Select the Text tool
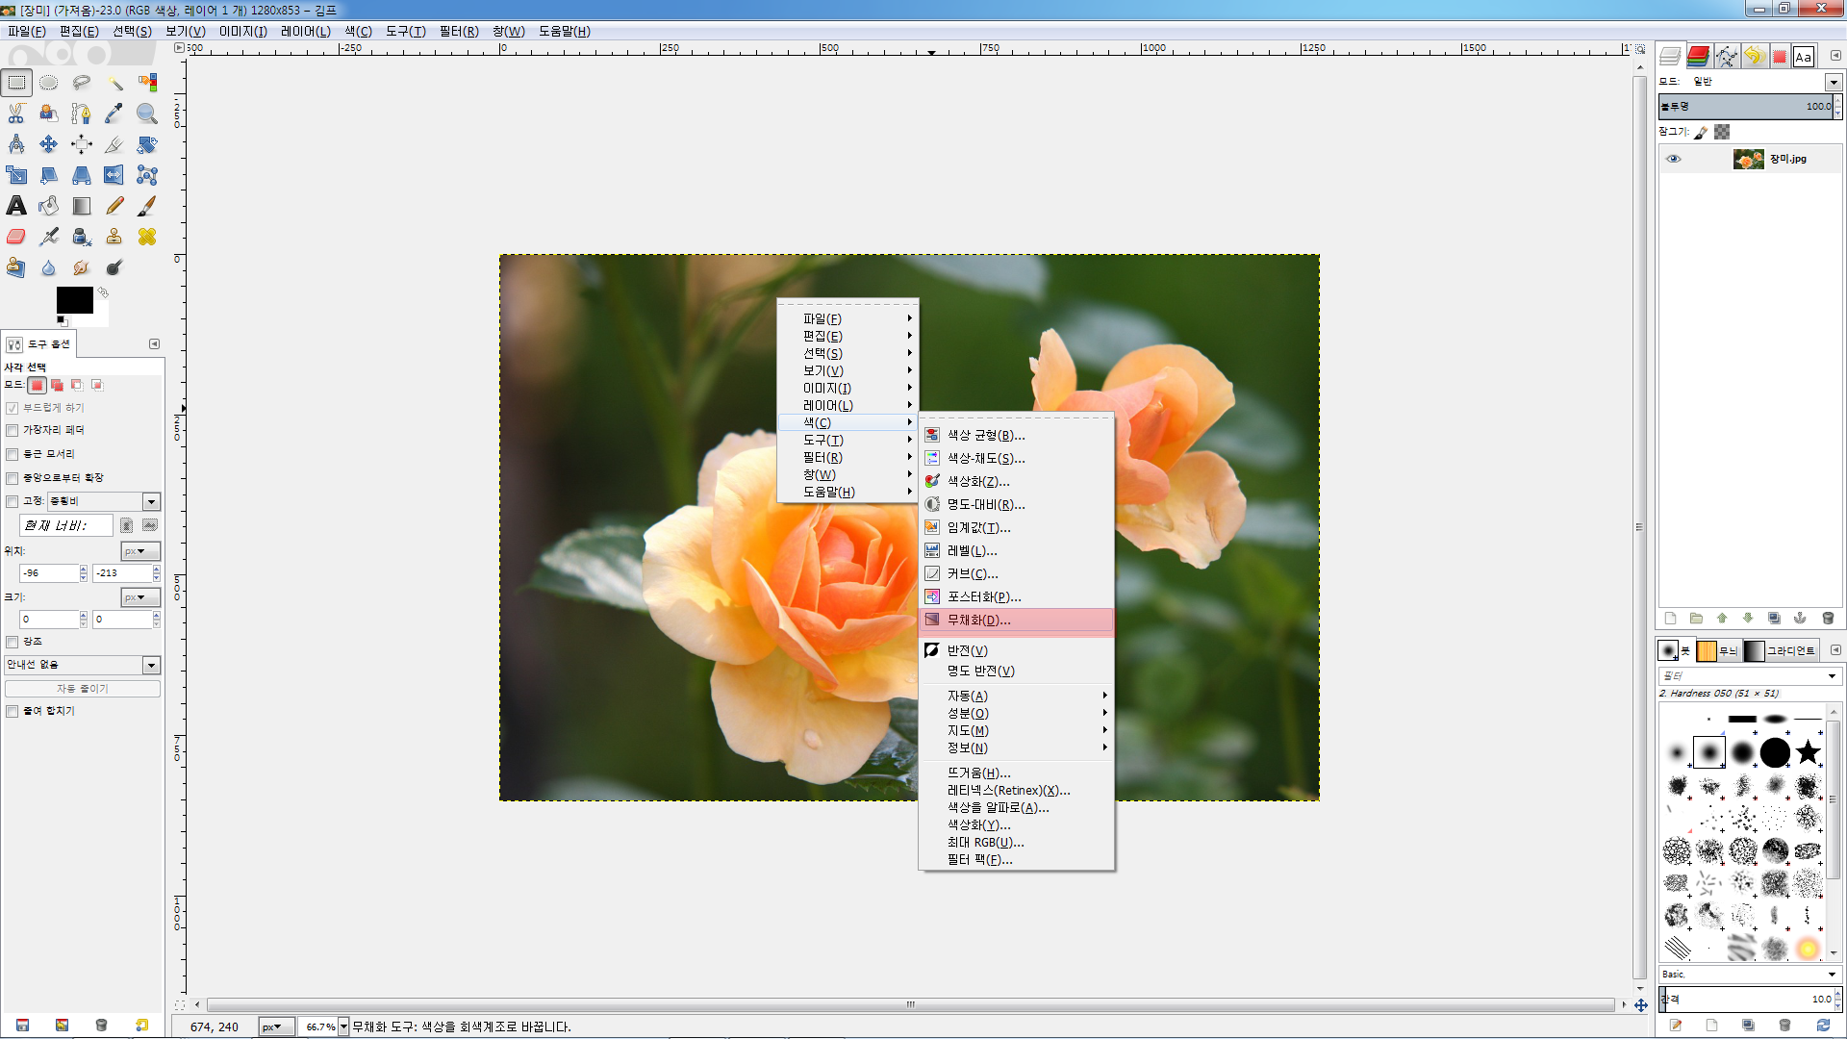Image resolution: width=1847 pixels, height=1039 pixels. click(x=16, y=206)
